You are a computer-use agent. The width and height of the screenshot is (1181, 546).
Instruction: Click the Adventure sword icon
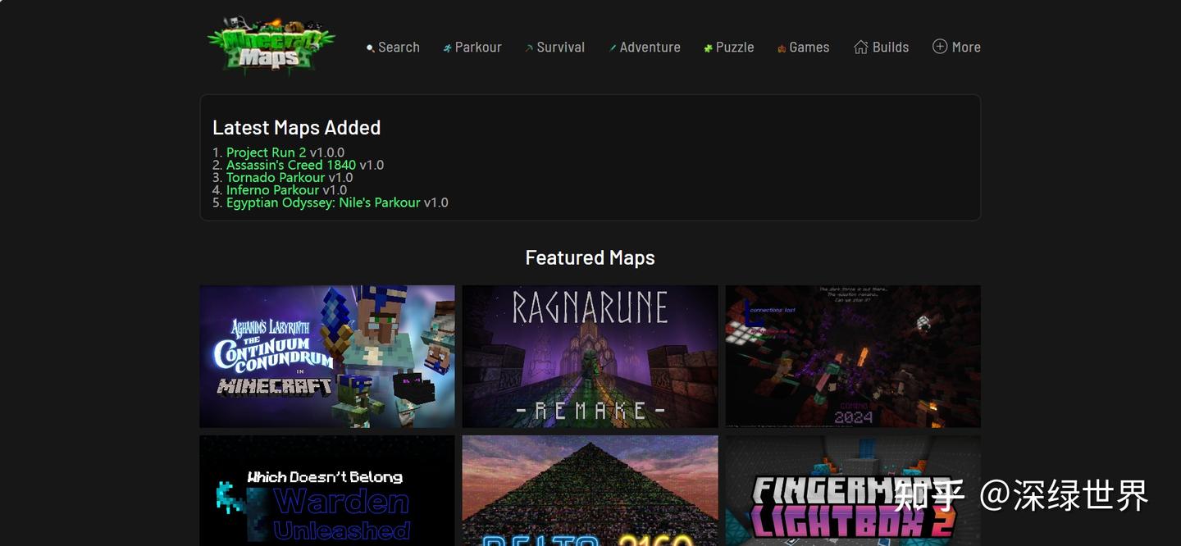(x=613, y=48)
